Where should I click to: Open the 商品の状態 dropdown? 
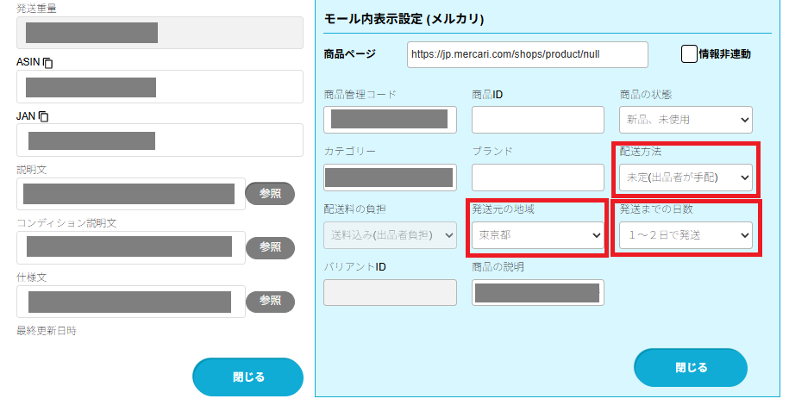[x=686, y=120]
